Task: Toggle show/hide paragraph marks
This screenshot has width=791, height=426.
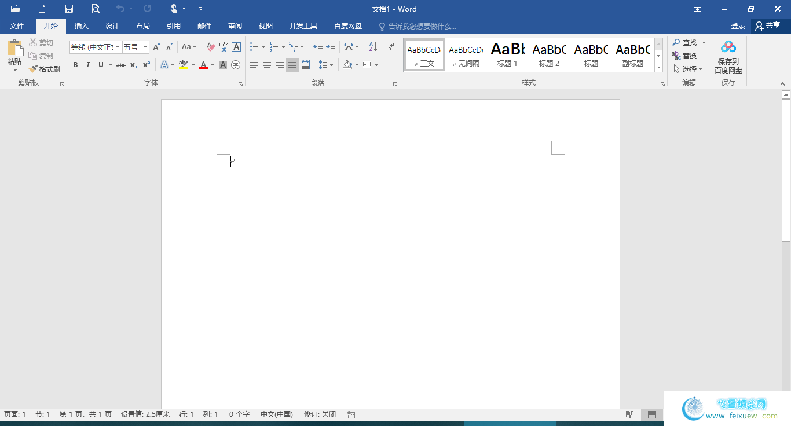Action: click(x=391, y=47)
